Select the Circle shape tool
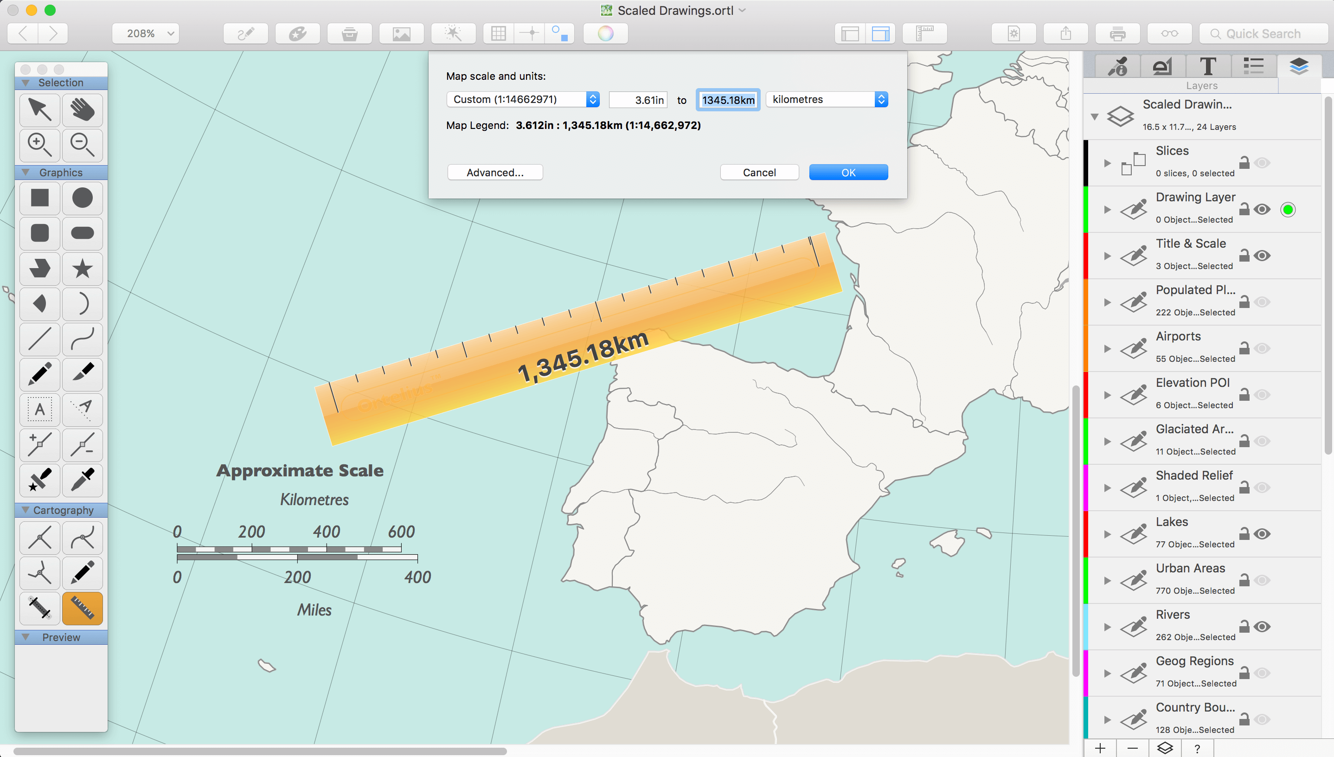This screenshot has height=757, width=1334. 82,198
